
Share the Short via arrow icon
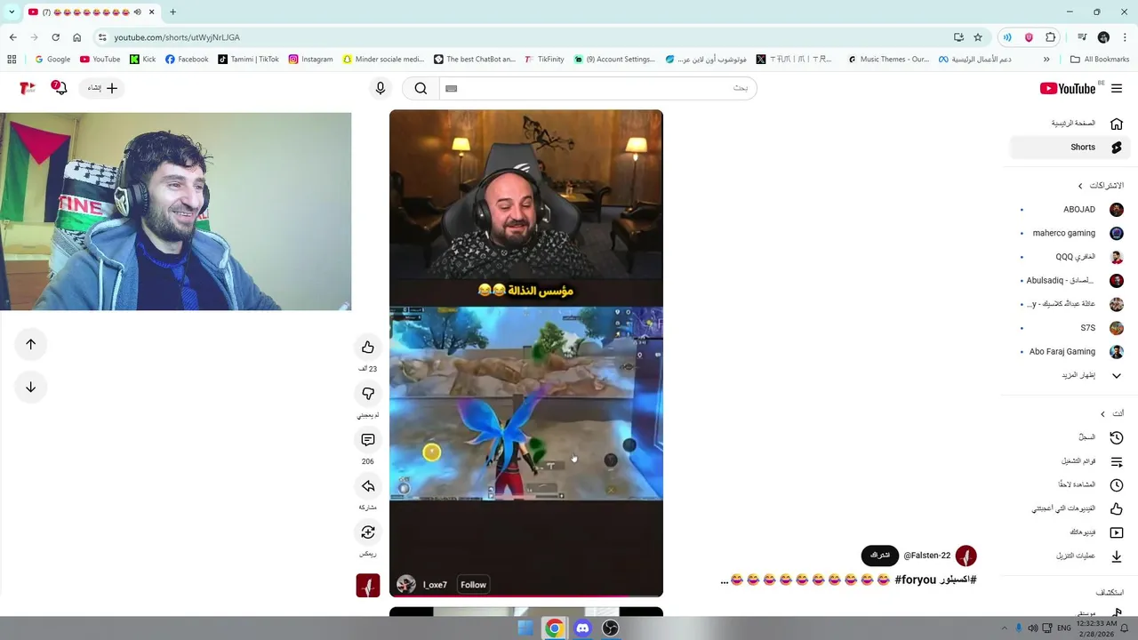368,486
